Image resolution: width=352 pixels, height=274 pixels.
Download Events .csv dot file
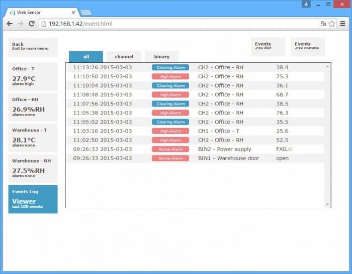click(268, 46)
